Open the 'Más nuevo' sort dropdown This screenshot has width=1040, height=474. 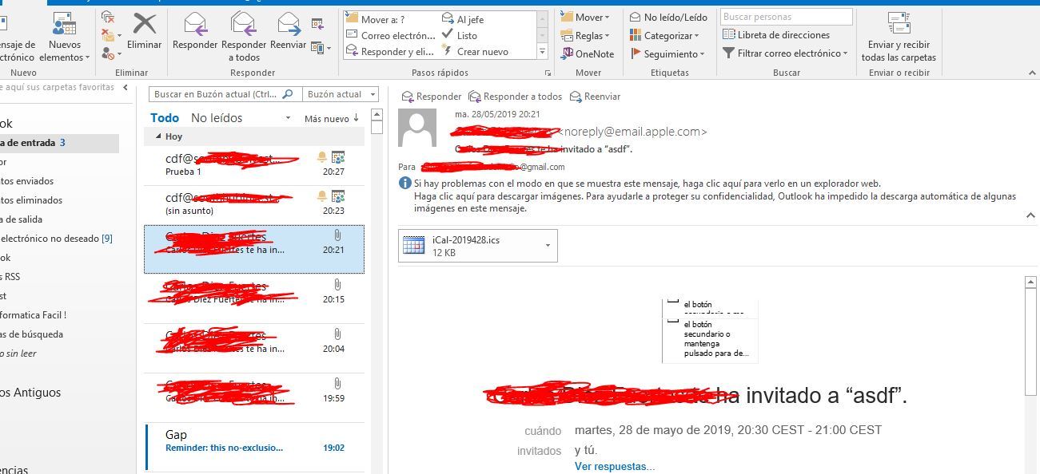[x=326, y=118]
